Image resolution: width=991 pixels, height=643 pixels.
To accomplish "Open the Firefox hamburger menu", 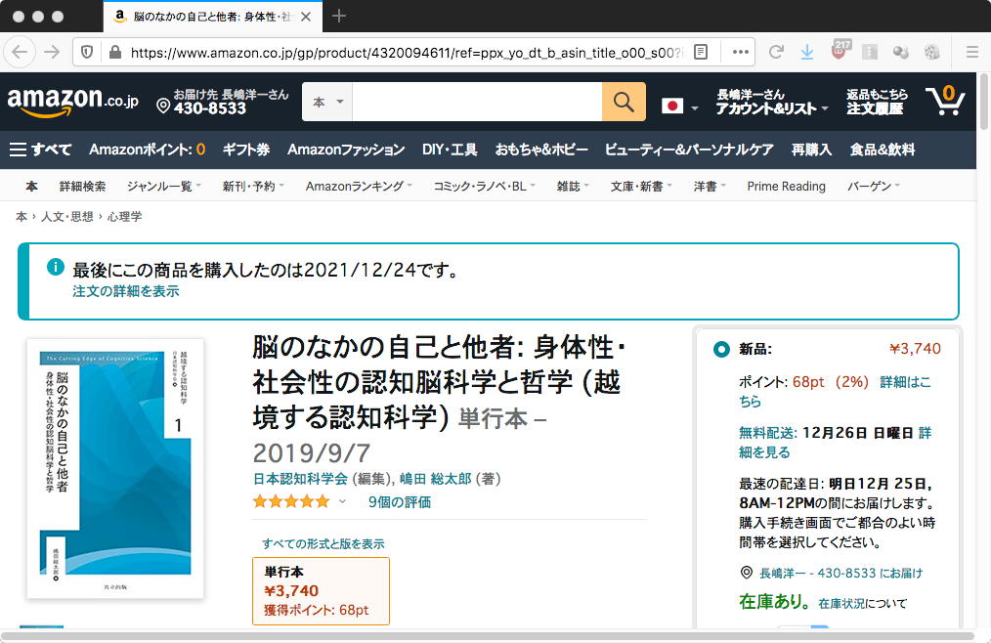I will (x=972, y=52).
